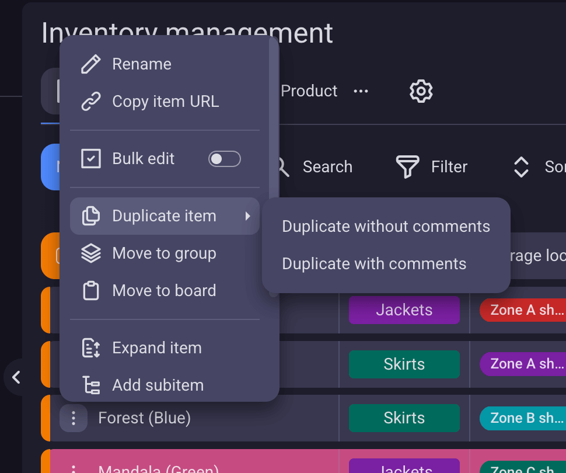Collapse the left sidebar with the chevron
Viewport: 566px width, 473px height.
pyautogui.click(x=16, y=377)
